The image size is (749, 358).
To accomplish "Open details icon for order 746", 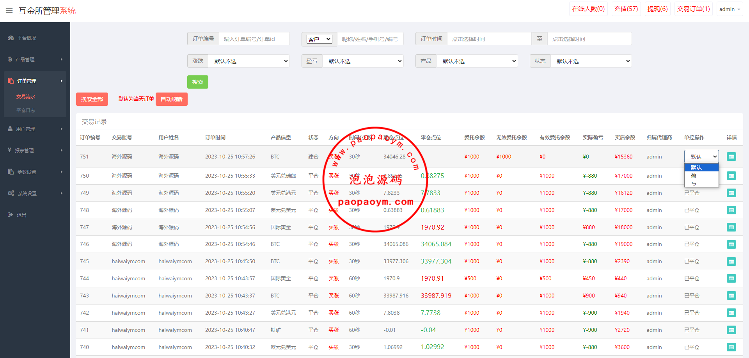I will pos(731,244).
